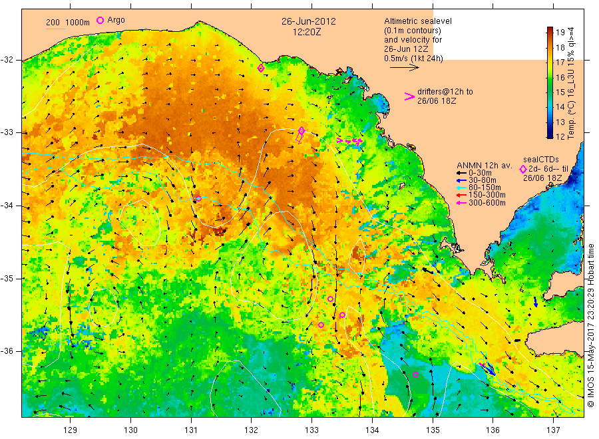
Task: Click the 'Argo' legend label
Action: click(116, 20)
